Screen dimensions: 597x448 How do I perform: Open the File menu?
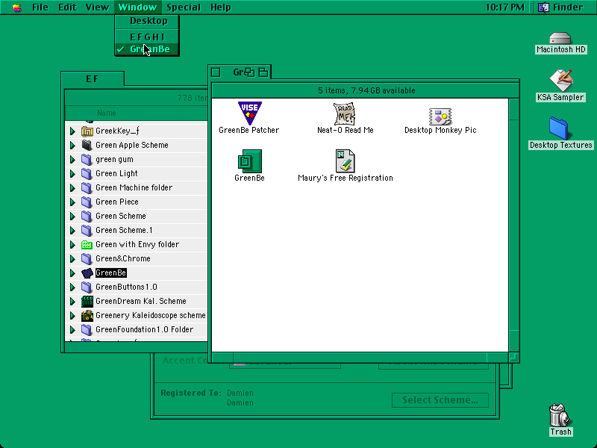coord(40,7)
